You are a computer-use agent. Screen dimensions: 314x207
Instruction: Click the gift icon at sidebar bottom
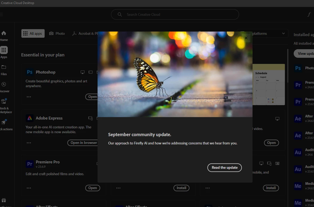pos(3,200)
